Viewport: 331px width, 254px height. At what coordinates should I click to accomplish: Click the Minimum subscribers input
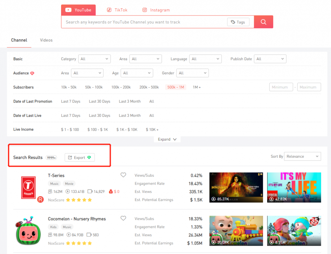click(x=281, y=87)
